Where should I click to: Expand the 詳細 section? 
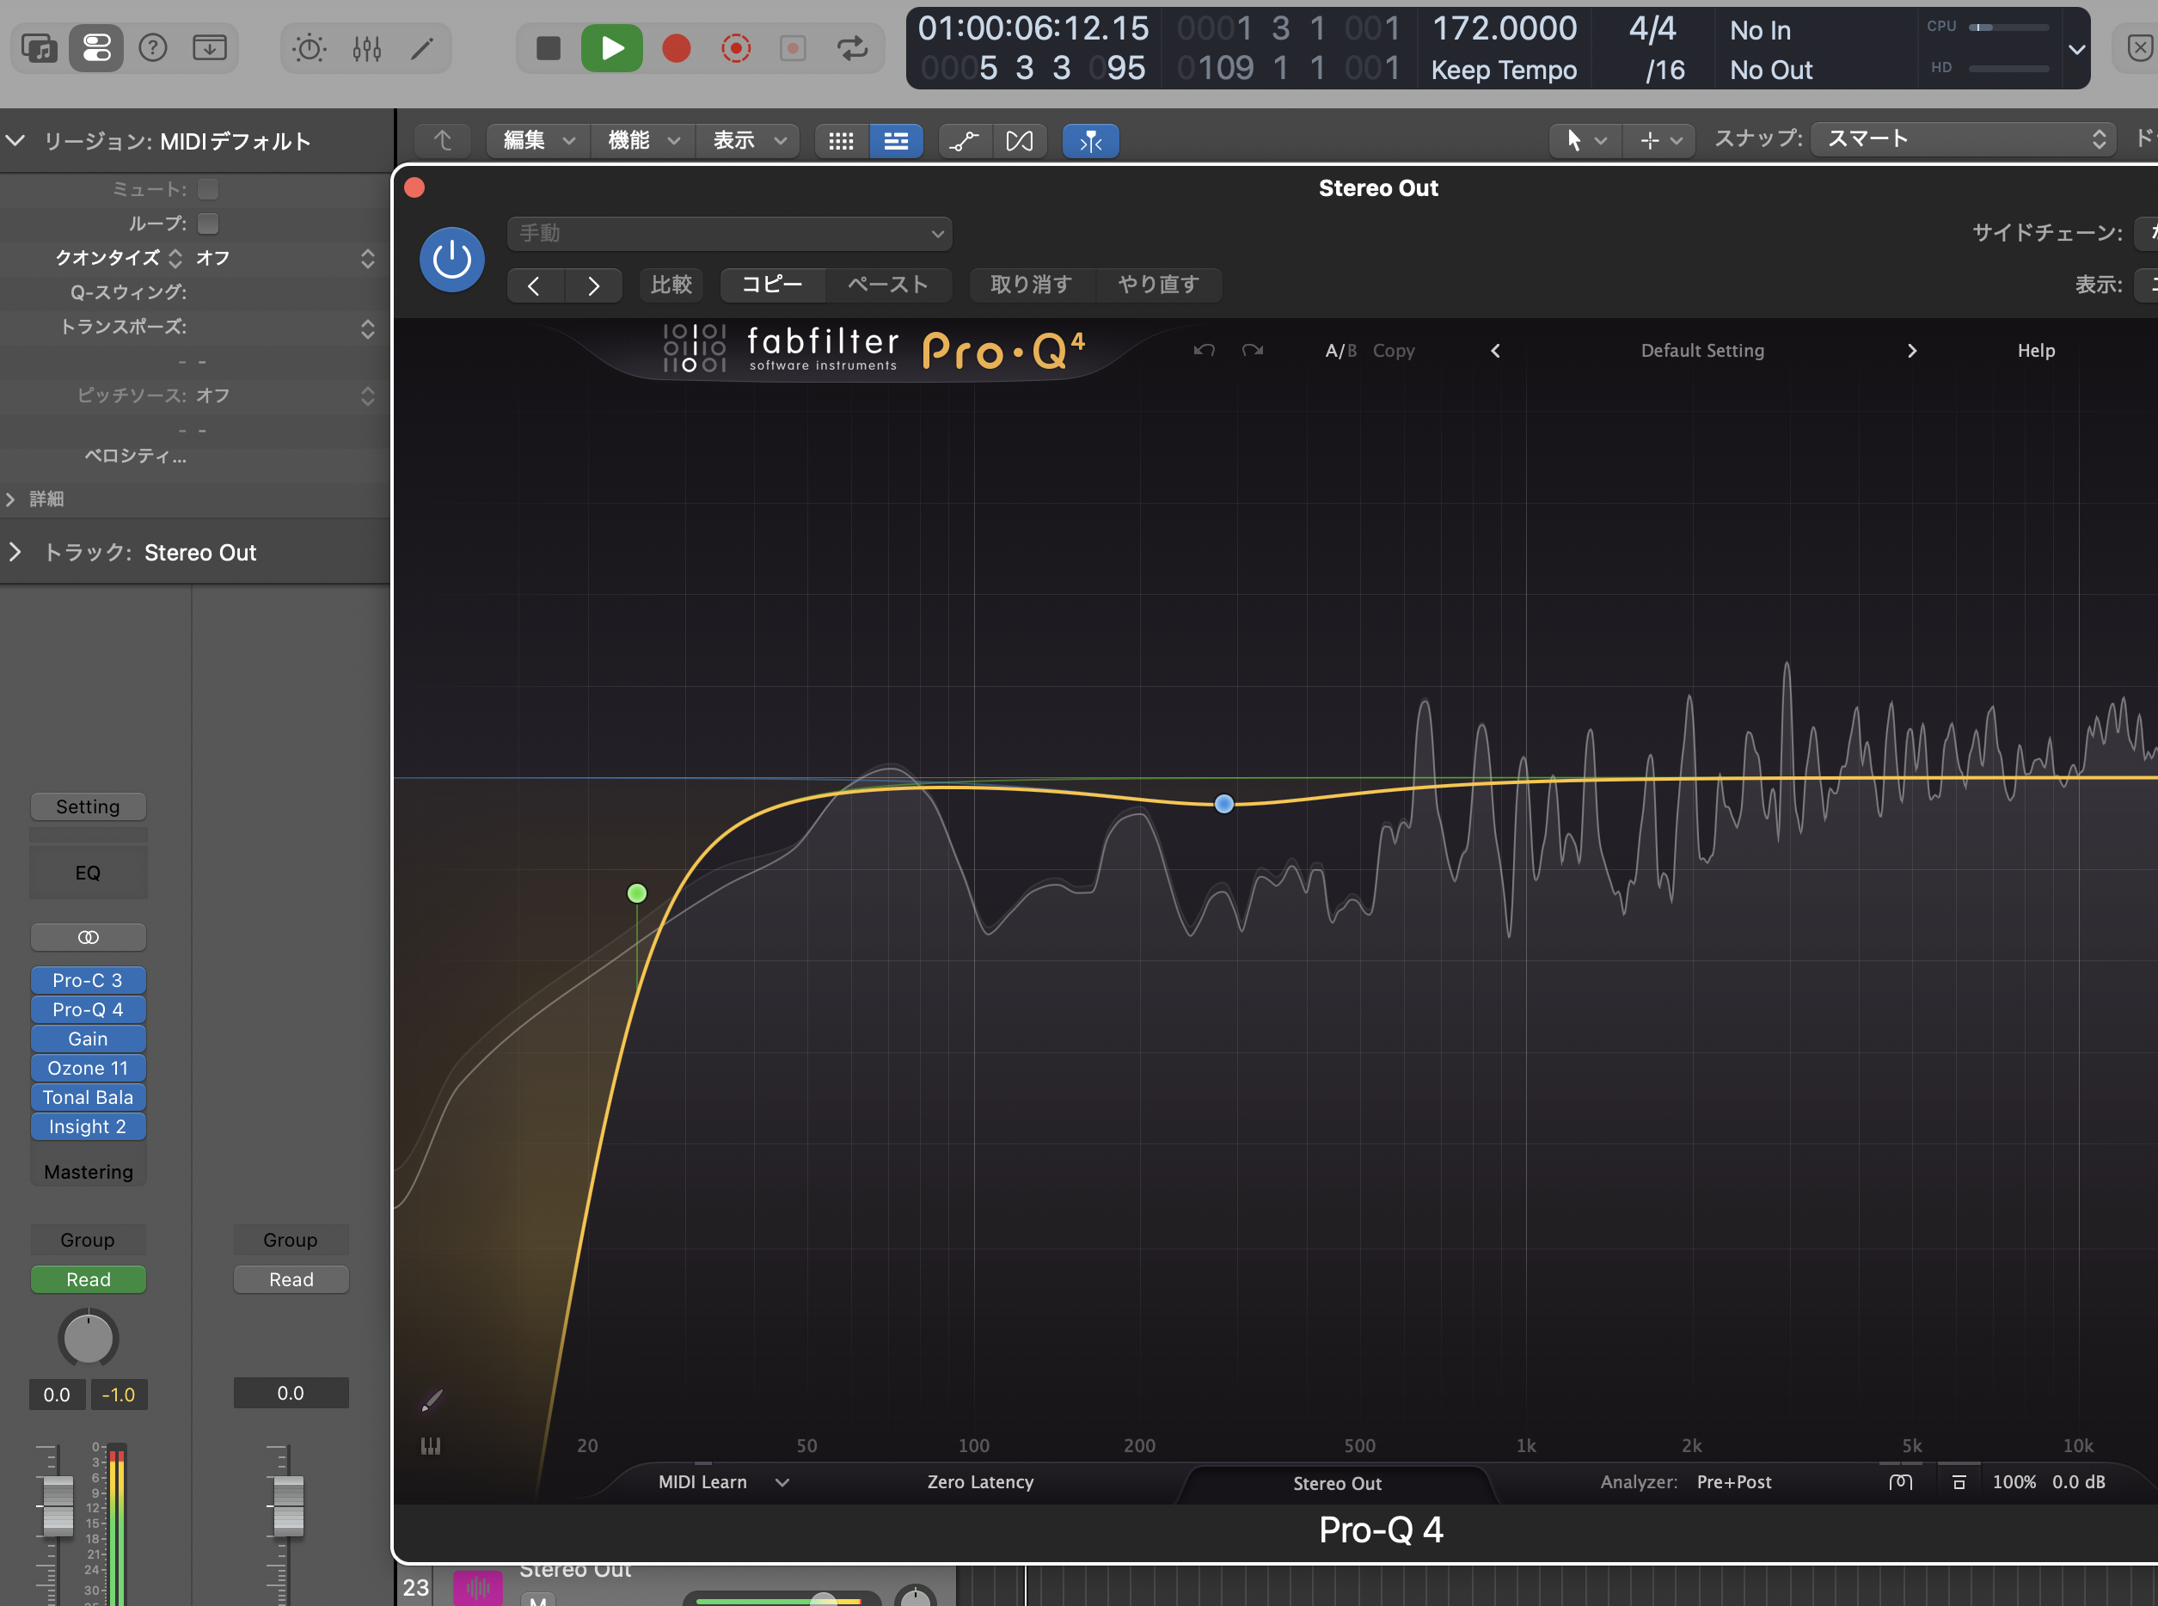[x=10, y=499]
